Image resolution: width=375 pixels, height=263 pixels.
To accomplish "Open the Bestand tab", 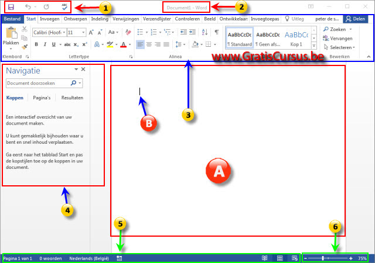I will tap(12, 19).
